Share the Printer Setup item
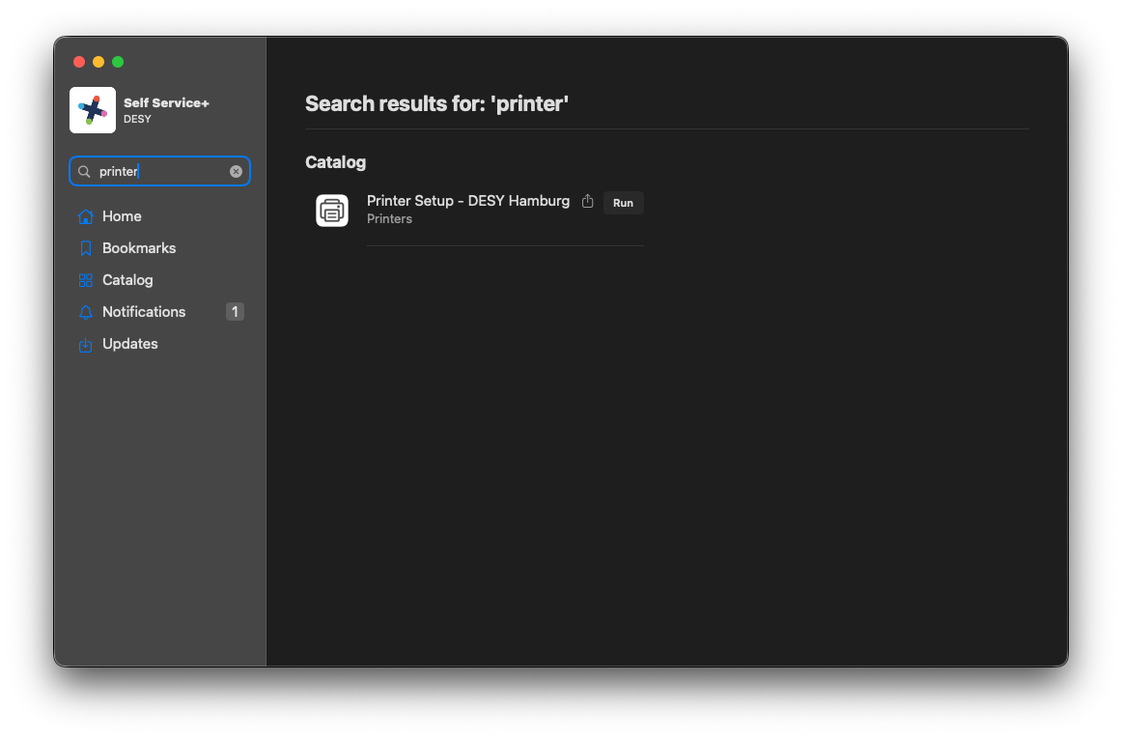1122x738 pixels. tap(588, 202)
